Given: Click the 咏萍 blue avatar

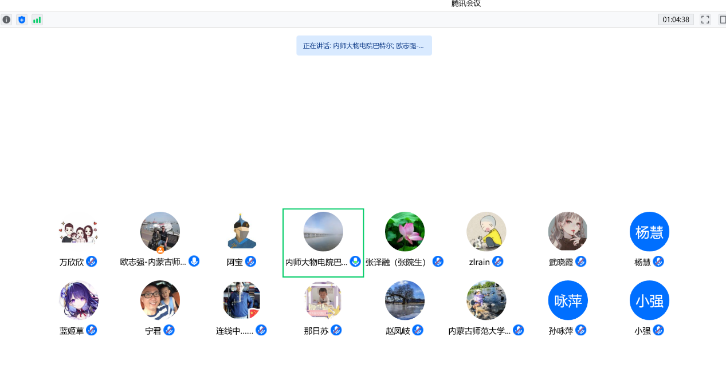Looking at the screenshot, I should pyautogui.click(x=568, y=300).
